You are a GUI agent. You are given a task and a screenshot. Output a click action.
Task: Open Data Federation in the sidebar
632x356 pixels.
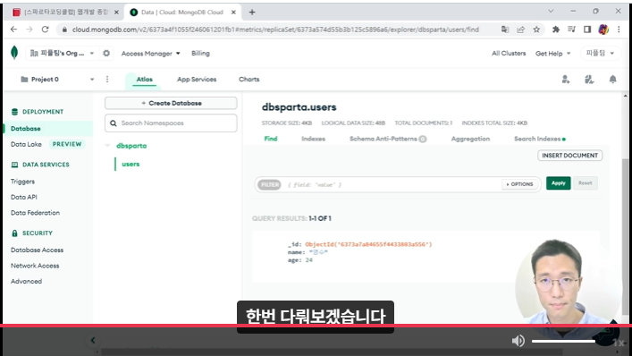[35, 213]
